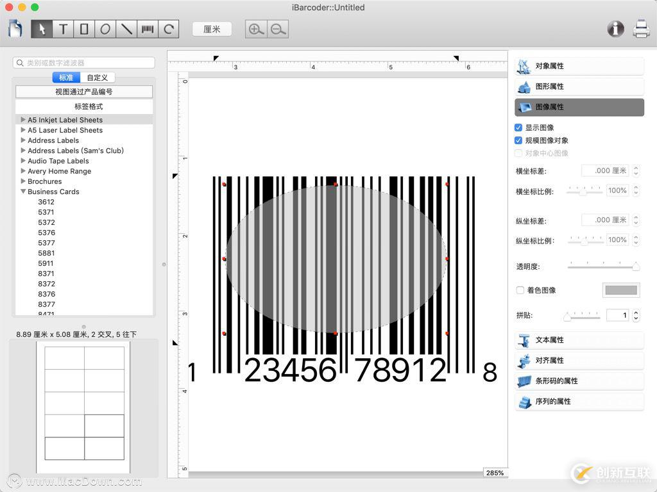
Task: Enable the 着色图像 checkbox
Action: coord(518,290)
